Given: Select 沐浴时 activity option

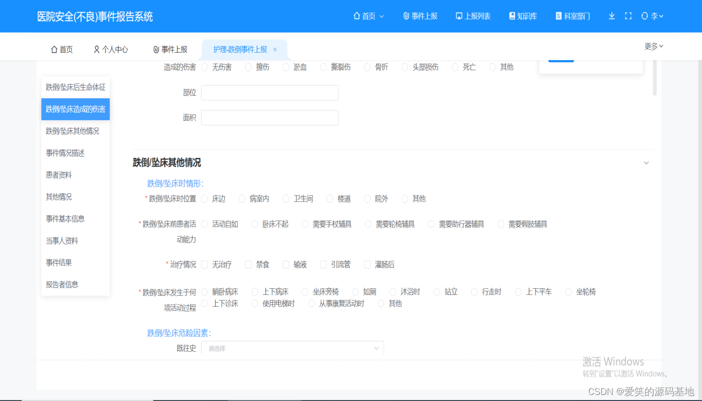Looking at the screenshot, I should pyautogui.click(x=393, y=292).
